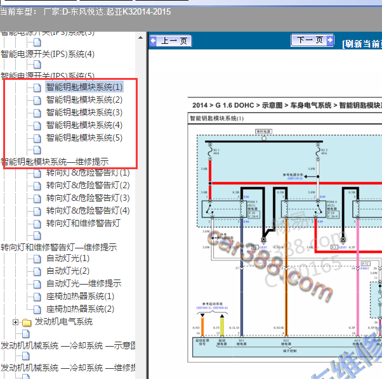Select 智能钥匙模块系统(1) tree item
This screenshot has width=382, height=379.
pyautogui.click(x=84, y=87)
